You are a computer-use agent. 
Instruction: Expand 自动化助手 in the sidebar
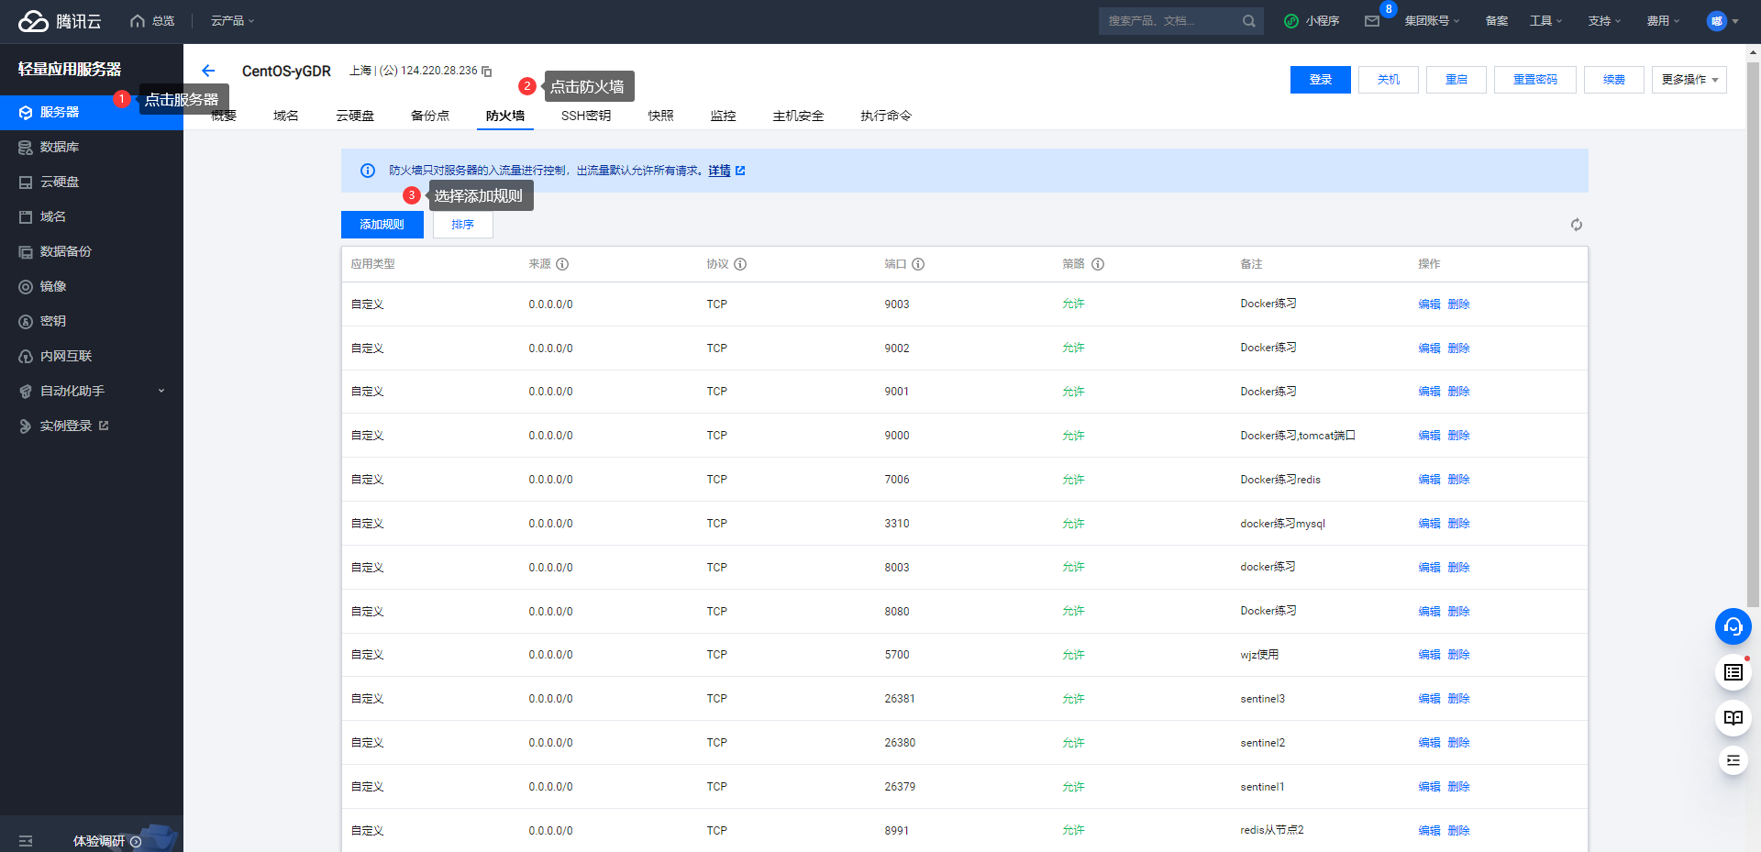(92, 391)
